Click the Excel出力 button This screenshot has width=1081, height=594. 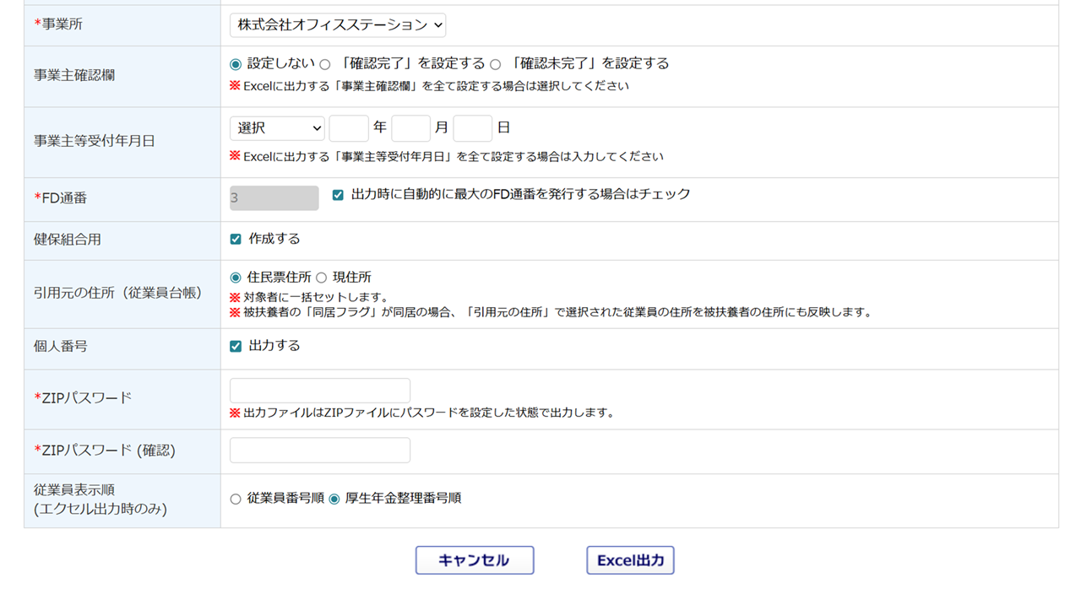(630, 560)
